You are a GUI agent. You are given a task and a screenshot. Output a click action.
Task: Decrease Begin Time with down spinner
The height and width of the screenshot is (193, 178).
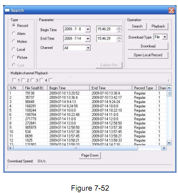pos(119,31)
